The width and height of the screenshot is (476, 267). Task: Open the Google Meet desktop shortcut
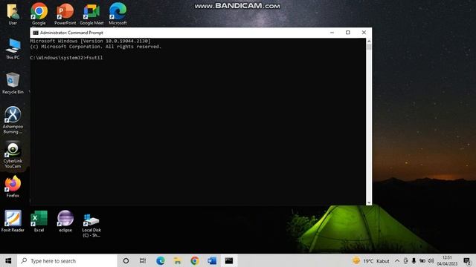(91, 13)
